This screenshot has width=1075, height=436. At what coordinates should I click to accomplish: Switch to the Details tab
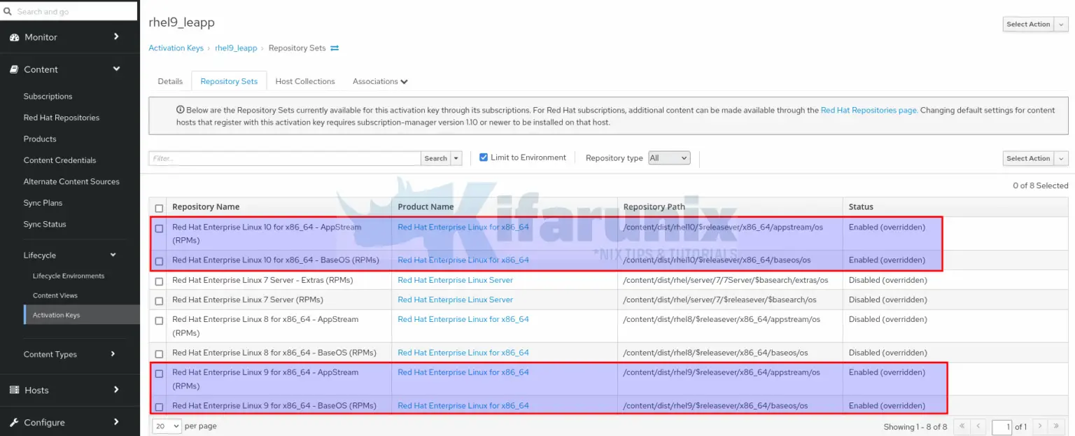[169, 81]
